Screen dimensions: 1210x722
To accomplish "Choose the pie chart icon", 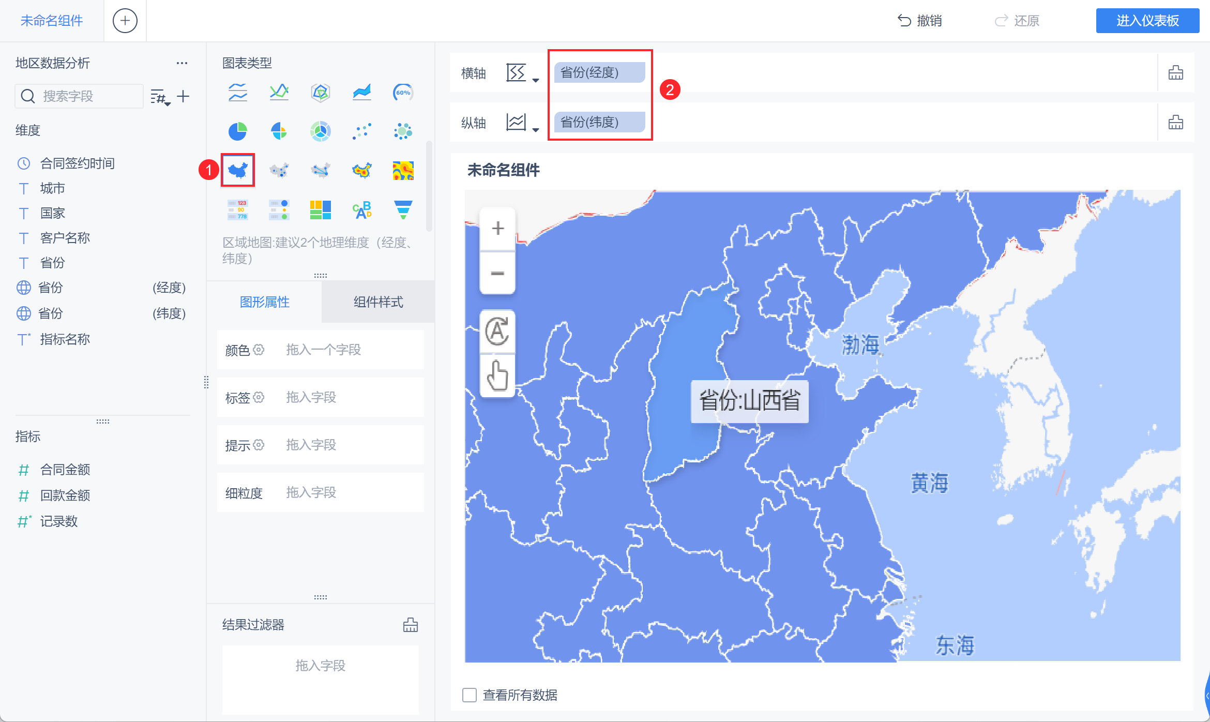I will click(238, 131).
